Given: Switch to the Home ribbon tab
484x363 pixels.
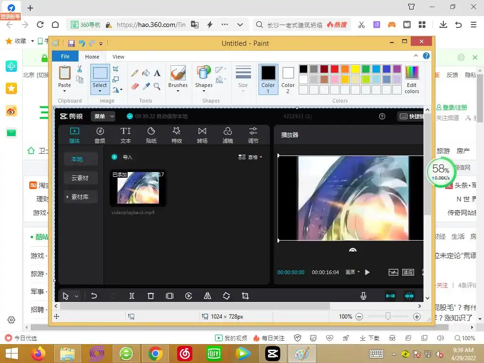Looking at the screenshot, I should [92, 57].
